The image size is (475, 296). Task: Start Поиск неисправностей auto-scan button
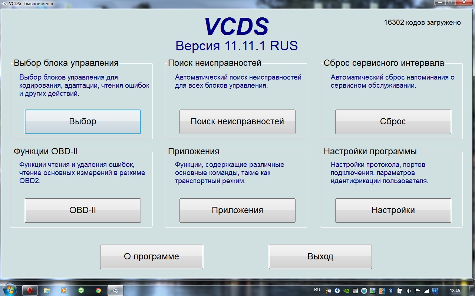[237, 121]
